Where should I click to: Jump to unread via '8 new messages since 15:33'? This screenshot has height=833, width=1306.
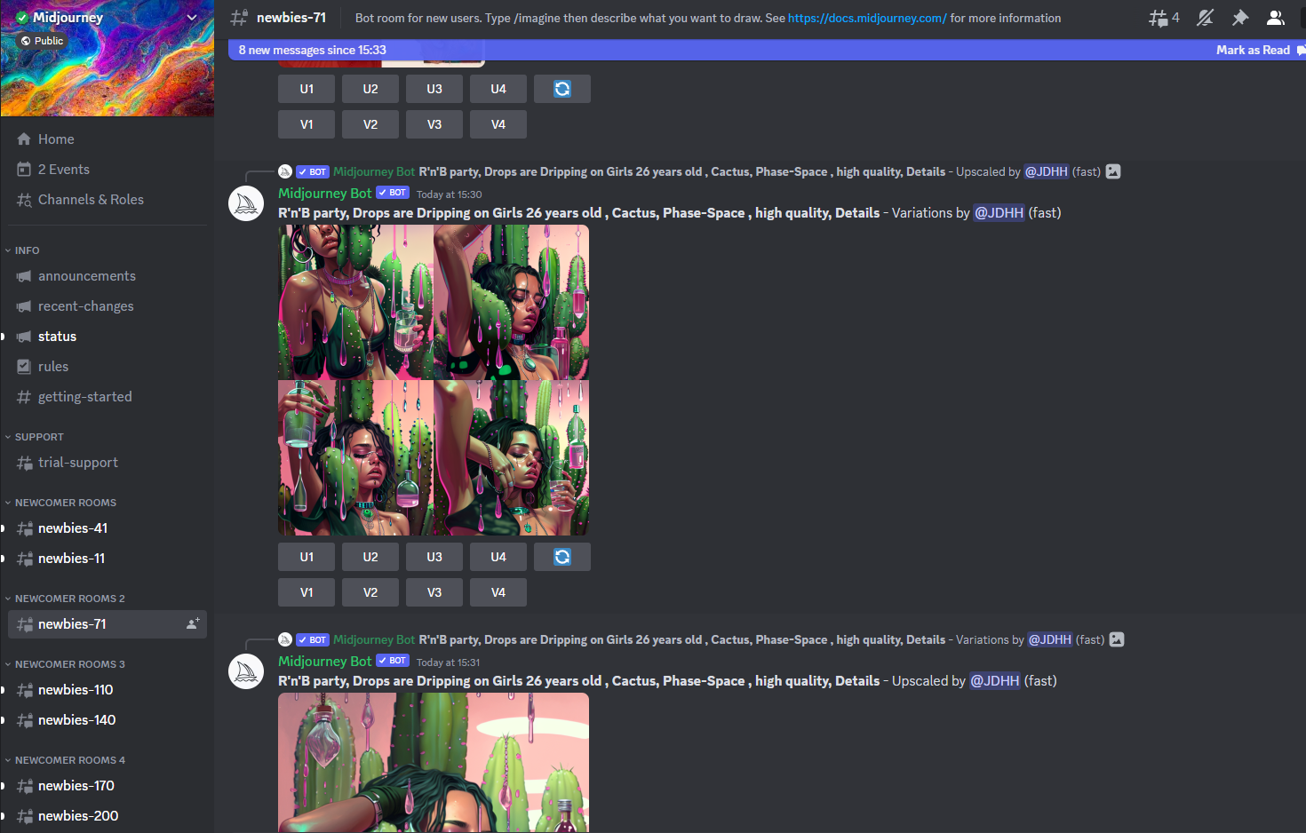(x=313, y=50)
